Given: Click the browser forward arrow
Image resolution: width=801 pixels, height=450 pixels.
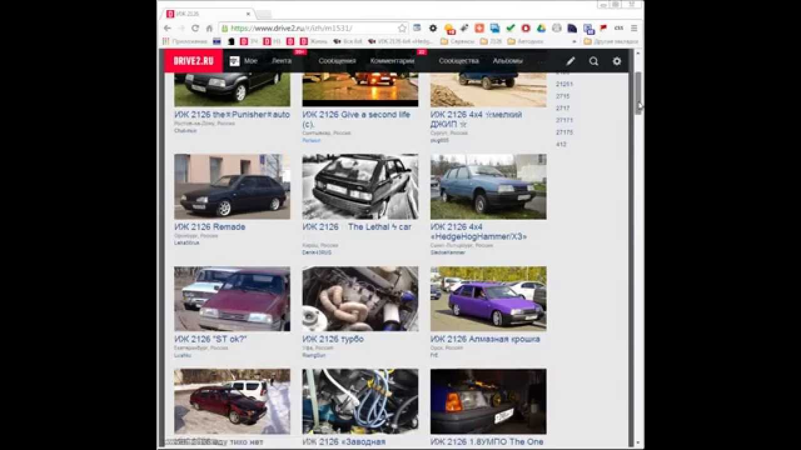Looking at the screenshot, I should point(181,28).
